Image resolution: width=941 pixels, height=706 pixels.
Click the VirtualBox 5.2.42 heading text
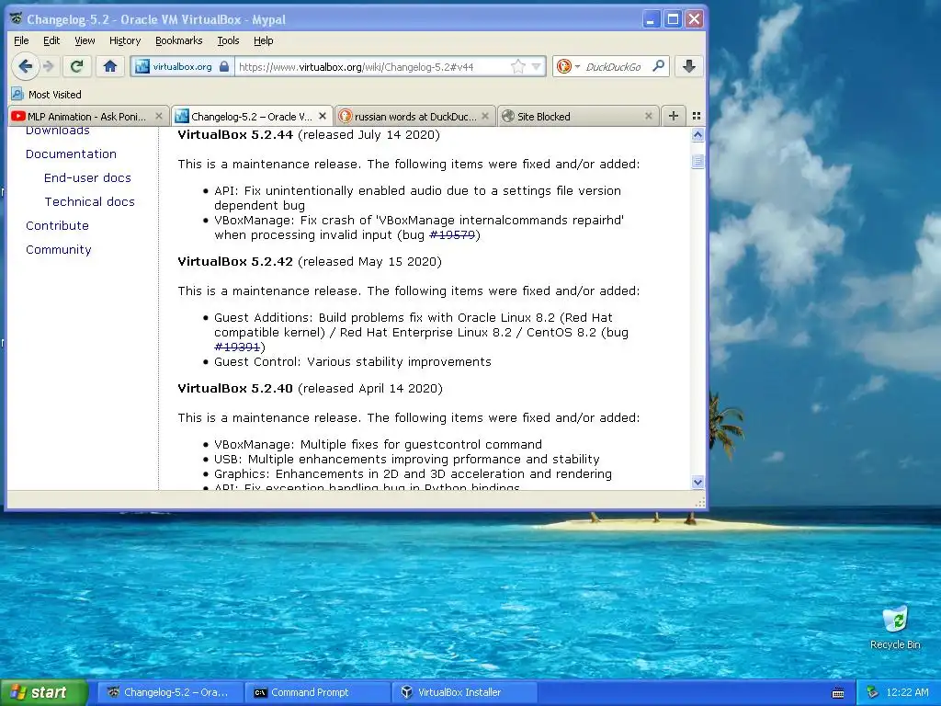[235, 262]
